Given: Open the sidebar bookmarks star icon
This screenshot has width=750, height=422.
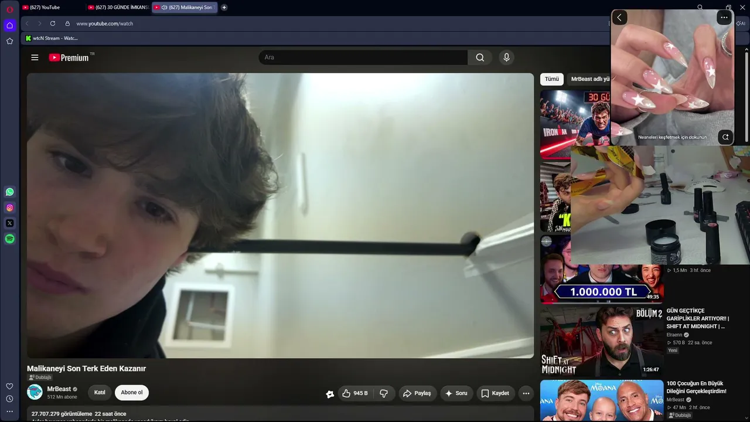Looking at the screenshot, I should click(x=9, y=41).
